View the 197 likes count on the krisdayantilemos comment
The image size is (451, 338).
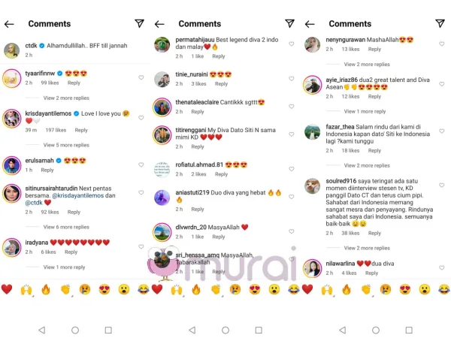click(56, 130)
